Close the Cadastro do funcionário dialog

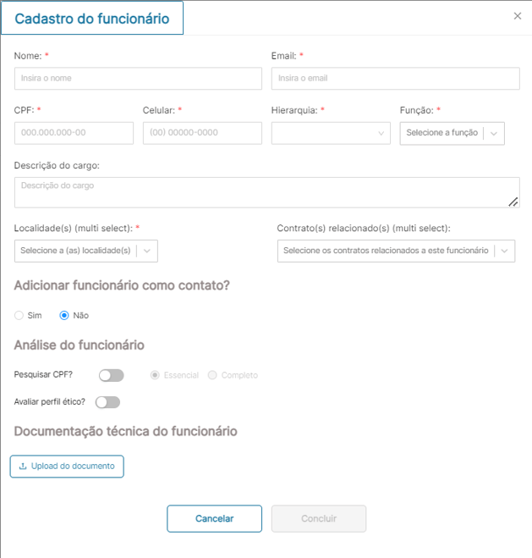click(x=518, y=16)
